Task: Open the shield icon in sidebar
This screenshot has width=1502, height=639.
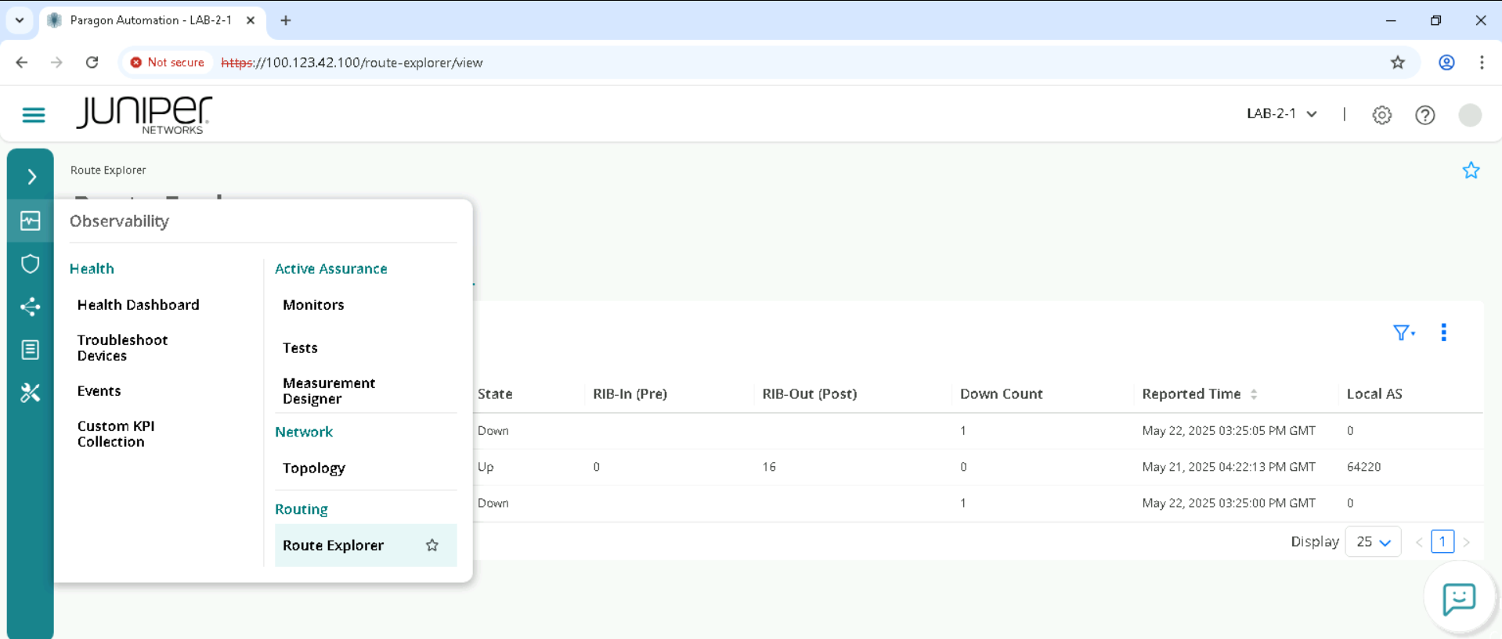Action: click(31, 264)
